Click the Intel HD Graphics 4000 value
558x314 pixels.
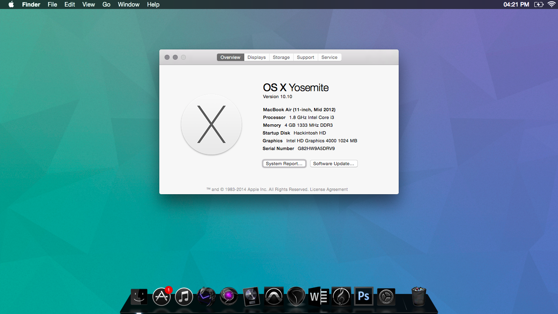322,141
